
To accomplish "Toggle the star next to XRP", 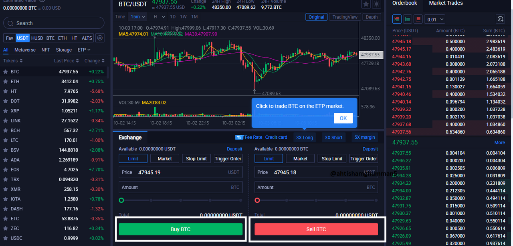I will (6, 111).
